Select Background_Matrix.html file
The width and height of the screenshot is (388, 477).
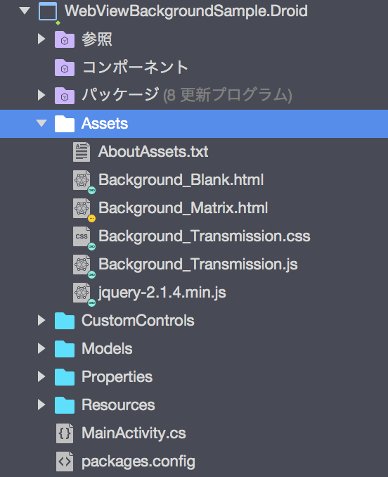[183, 208]
